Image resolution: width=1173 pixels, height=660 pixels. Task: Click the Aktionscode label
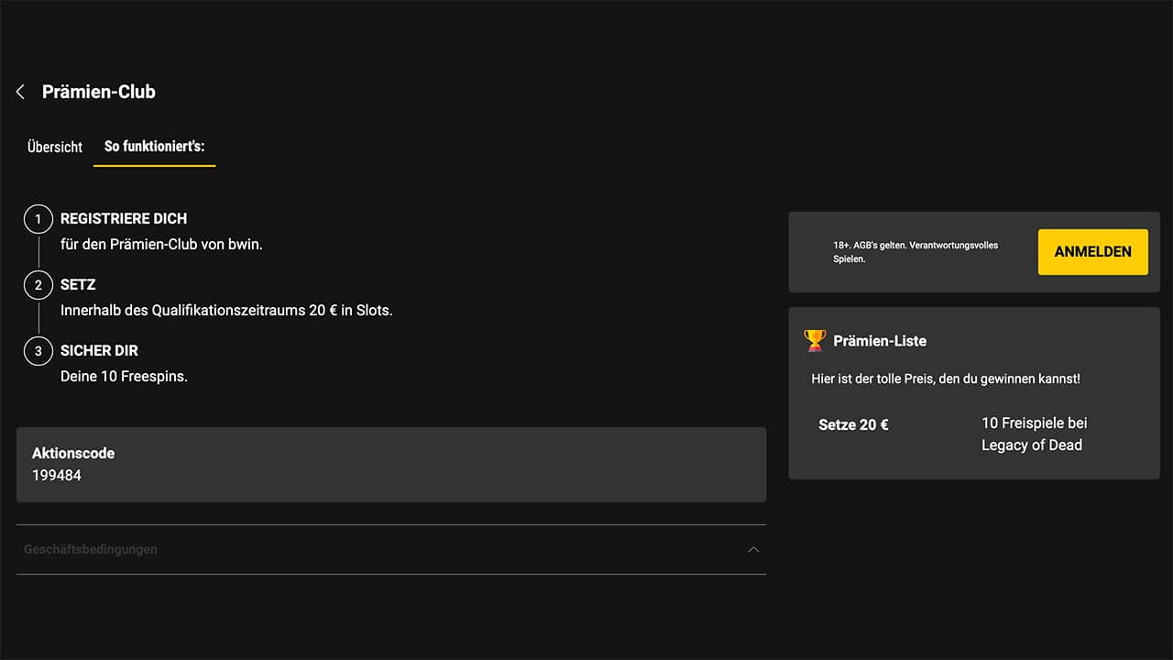click(73, 453)
